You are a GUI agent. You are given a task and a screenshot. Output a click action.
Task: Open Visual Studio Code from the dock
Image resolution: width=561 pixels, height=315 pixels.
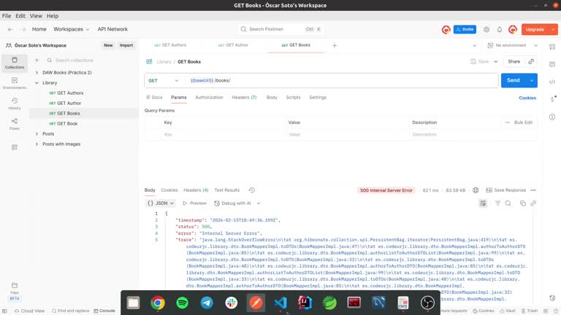coord(280,303)
